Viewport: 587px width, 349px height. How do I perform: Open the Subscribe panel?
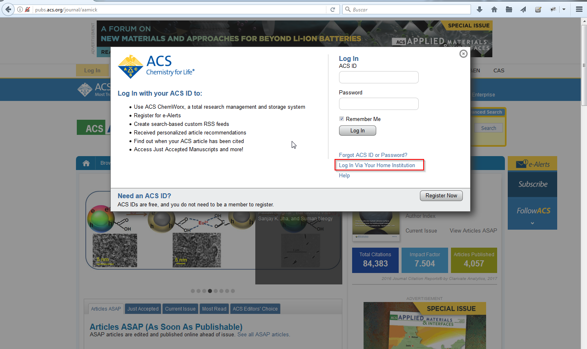pyautogui.click(x=533, y=184)
